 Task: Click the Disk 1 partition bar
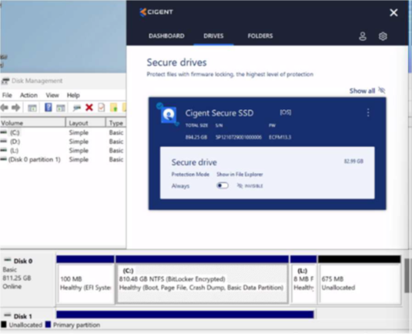click(x=185, y=314)
